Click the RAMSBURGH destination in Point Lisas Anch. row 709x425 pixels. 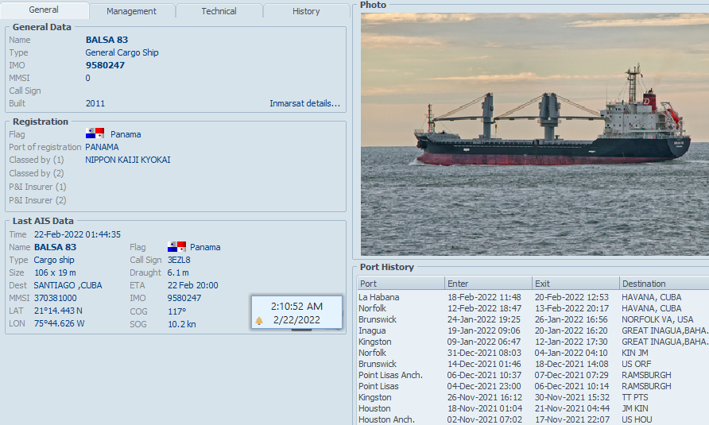pyautogui.click(x=646, y=375)
